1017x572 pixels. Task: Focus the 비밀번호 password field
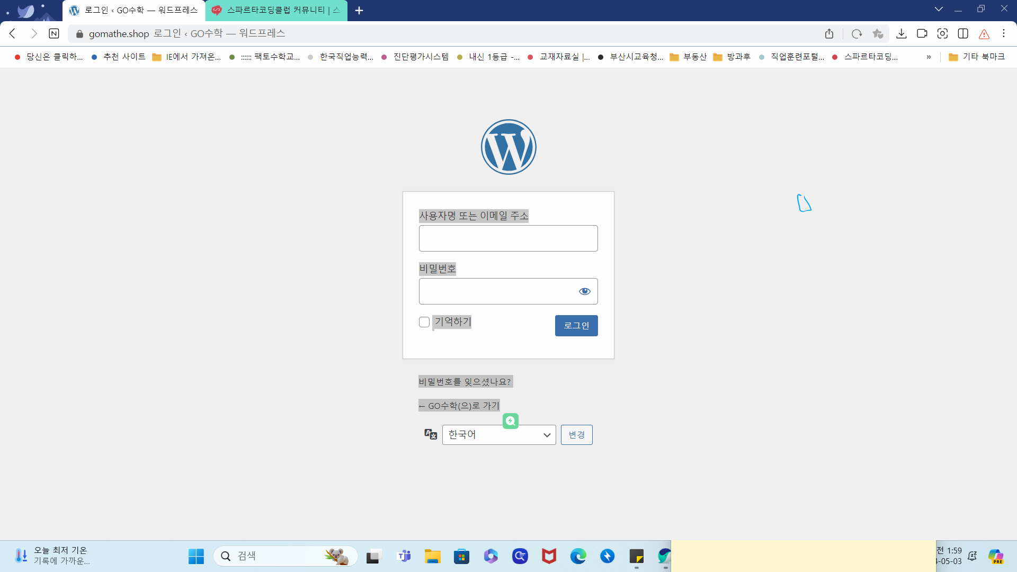[508, 291]
